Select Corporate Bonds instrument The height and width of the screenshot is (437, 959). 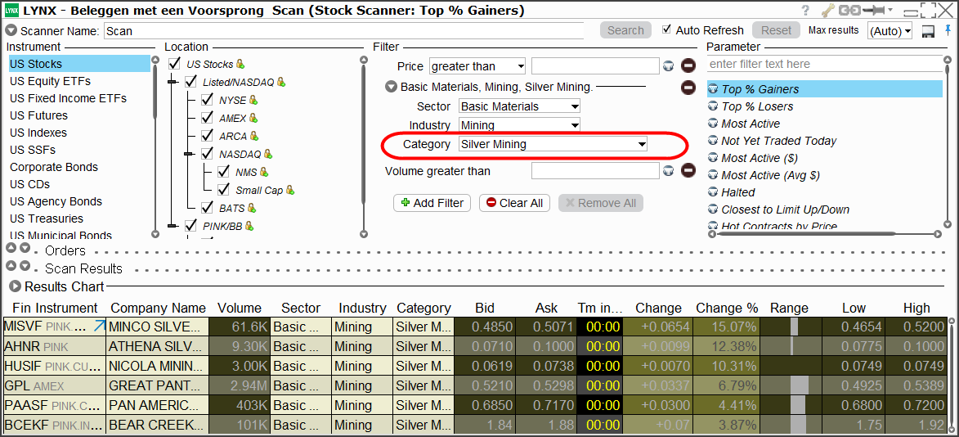(x=54, y=167)
